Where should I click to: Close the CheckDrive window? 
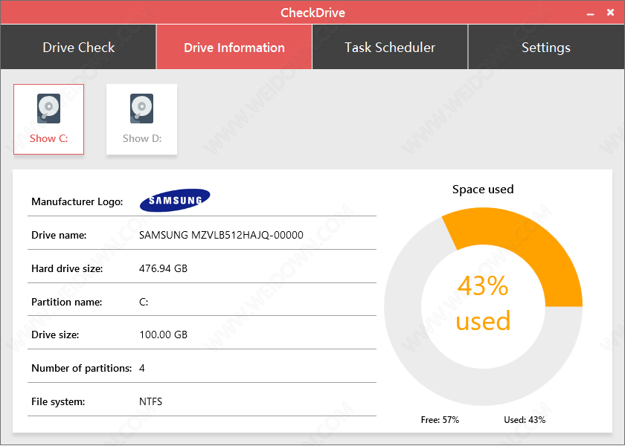610,13
